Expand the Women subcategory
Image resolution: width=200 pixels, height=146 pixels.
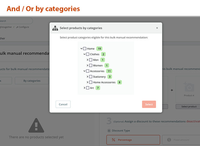click(87, 66)
